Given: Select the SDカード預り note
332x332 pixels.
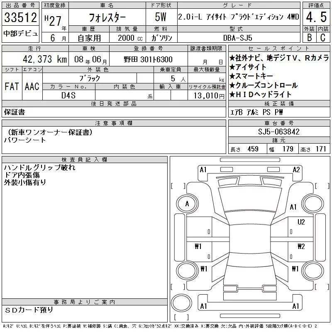Looking at the screenshot, I should (29, 310).
